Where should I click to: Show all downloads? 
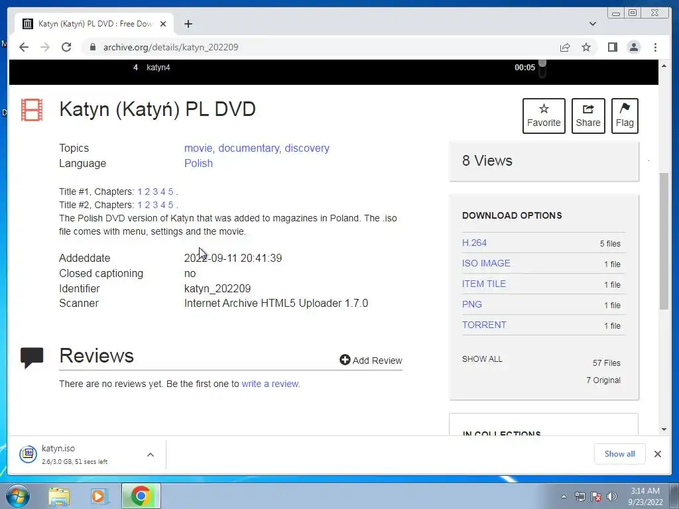(x=620, y=454)
